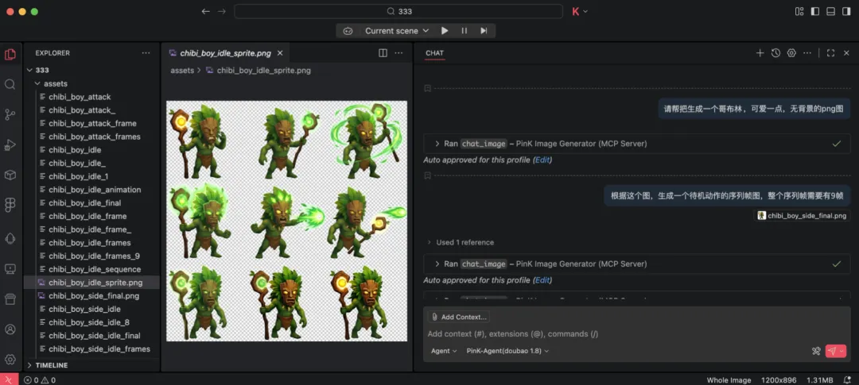The image size is (859, 385).
Task: Open chat history clock icon
Action: (775, 53)
